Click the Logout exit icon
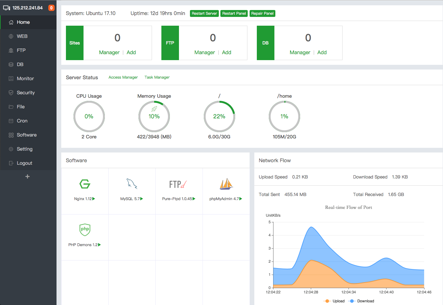The height and width of the screenshot is (305, 443). (x=11, y=163)
